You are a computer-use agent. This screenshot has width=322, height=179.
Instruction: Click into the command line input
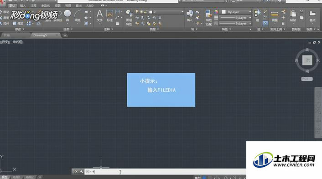coord(164,172)
